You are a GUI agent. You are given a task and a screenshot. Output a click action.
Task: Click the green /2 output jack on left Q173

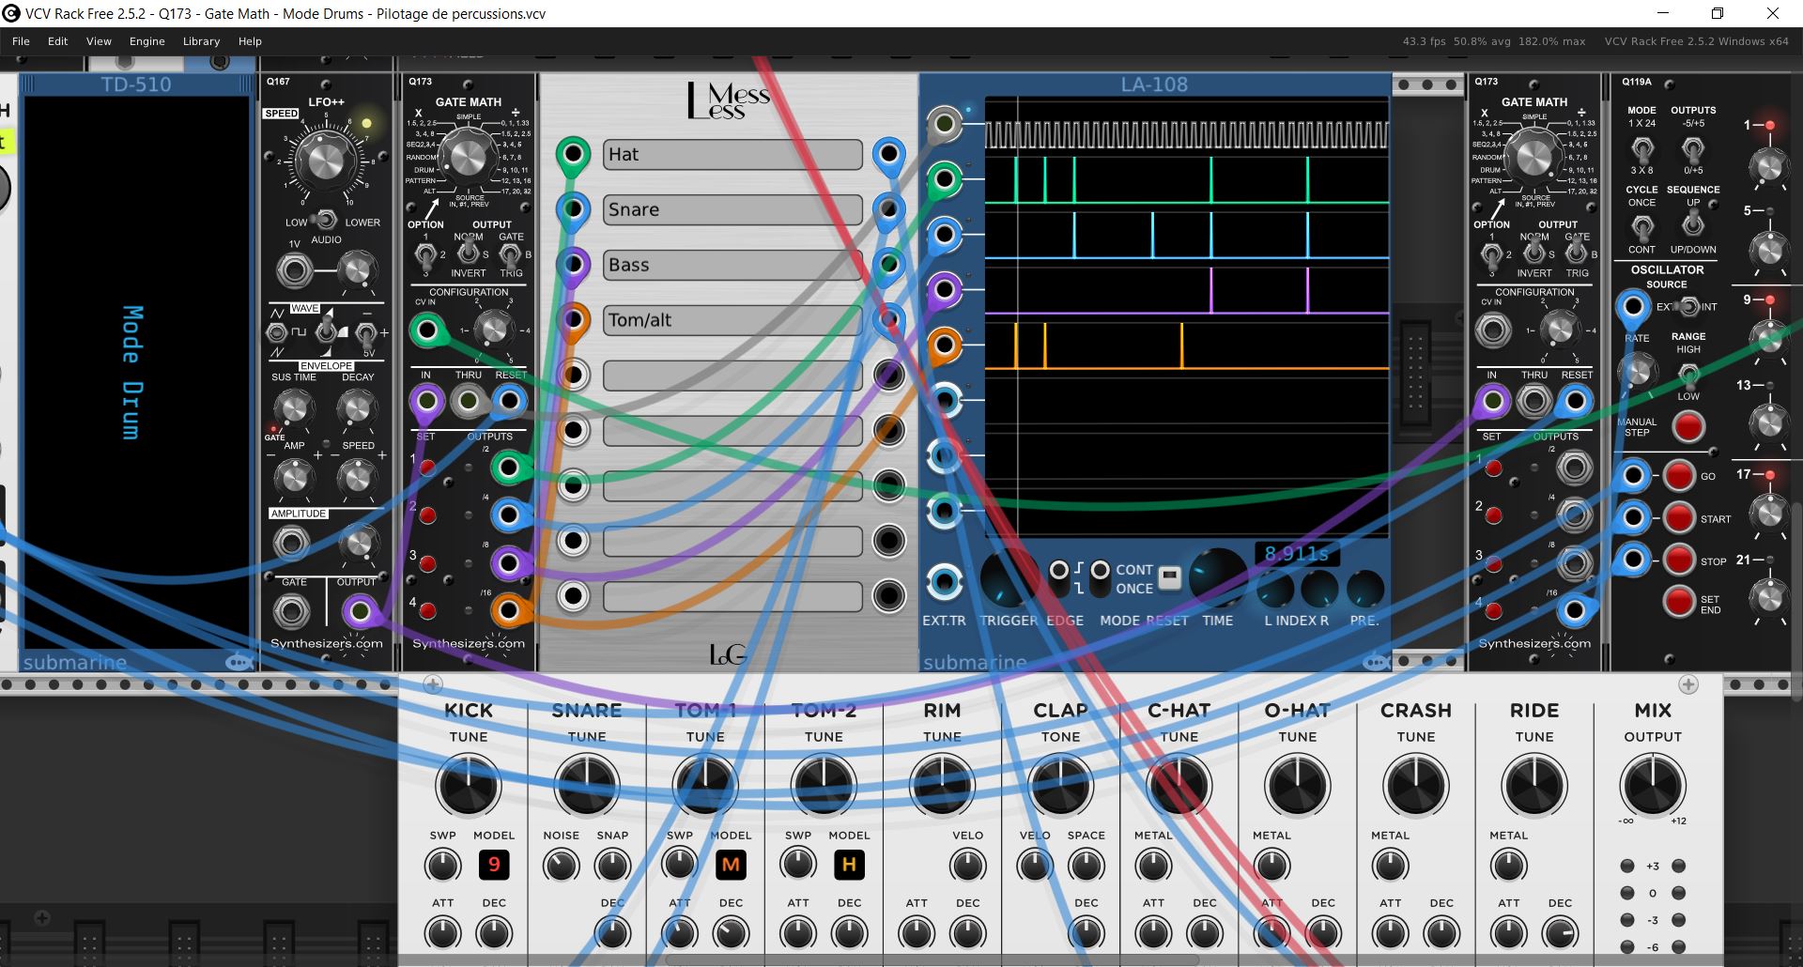click(x=508, y=467)
